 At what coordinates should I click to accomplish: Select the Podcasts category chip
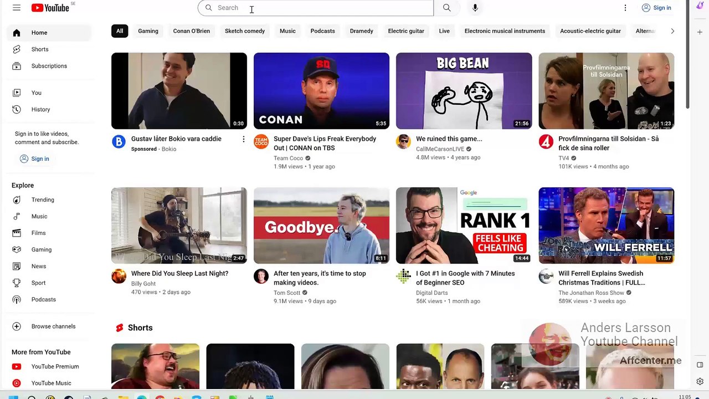323,31
